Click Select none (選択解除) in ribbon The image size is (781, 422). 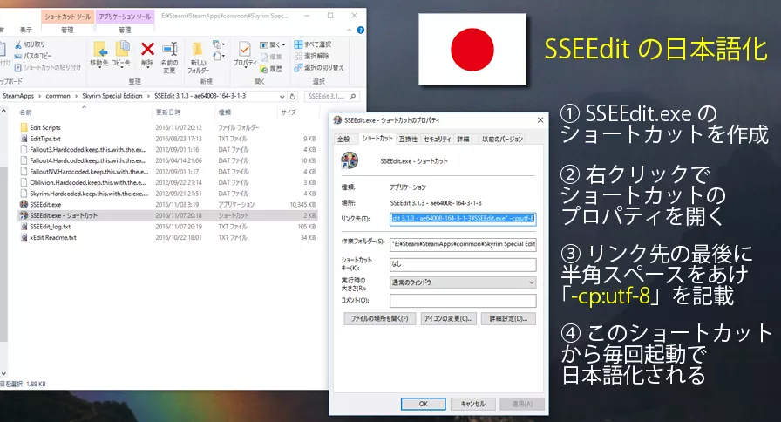pyautogui.click(x=312, y=56)
